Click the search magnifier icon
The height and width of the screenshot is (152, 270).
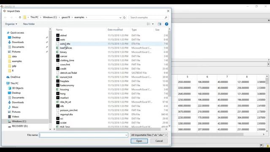pos(166,17)
